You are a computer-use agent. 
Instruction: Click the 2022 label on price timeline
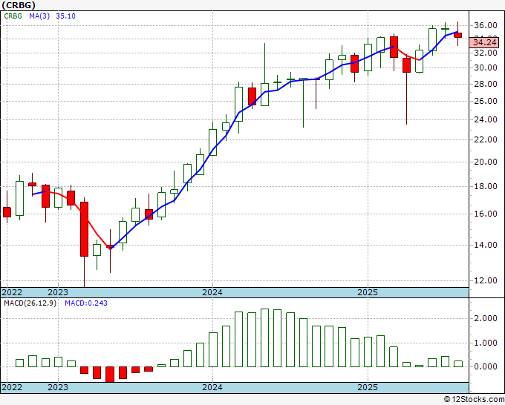click(x=12, y=292)
